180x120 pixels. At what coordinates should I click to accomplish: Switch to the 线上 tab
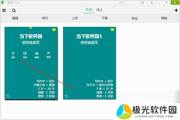pos(100,10)
